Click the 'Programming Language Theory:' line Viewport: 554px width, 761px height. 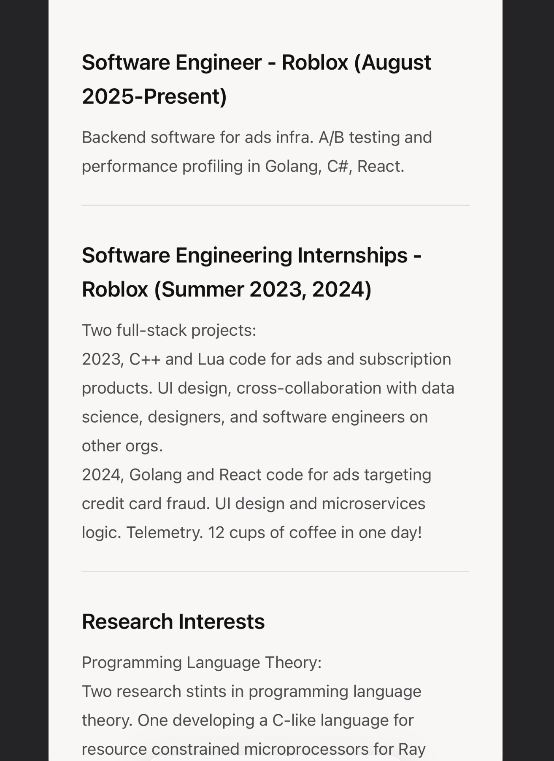[x=202, y=663]
